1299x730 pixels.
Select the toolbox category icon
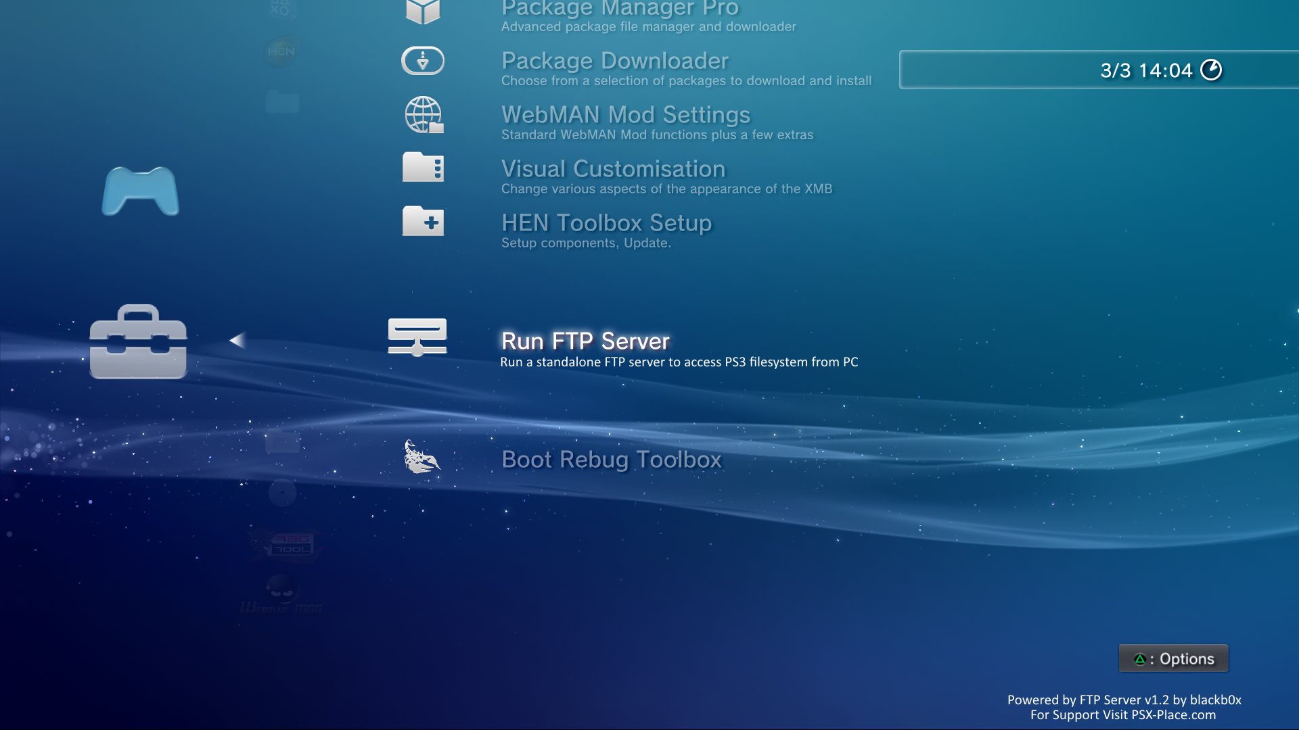(138, 341)
